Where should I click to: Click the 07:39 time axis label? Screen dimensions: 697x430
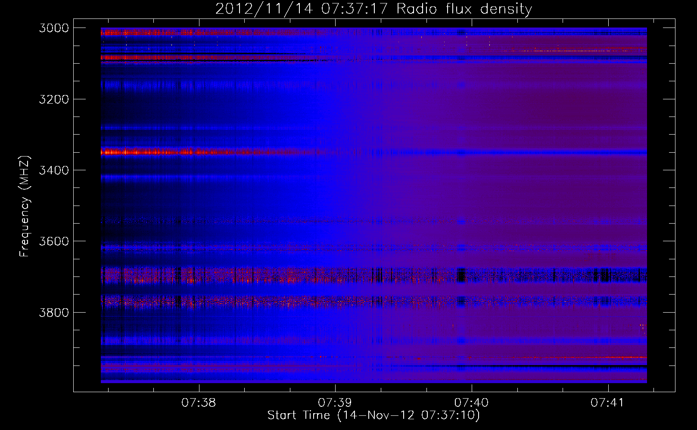click(x=335, y=403)
